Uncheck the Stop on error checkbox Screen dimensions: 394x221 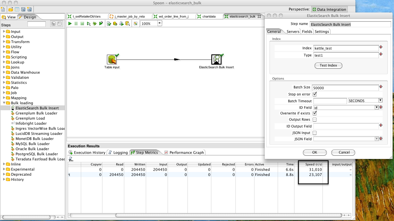(x=315, y=94)
